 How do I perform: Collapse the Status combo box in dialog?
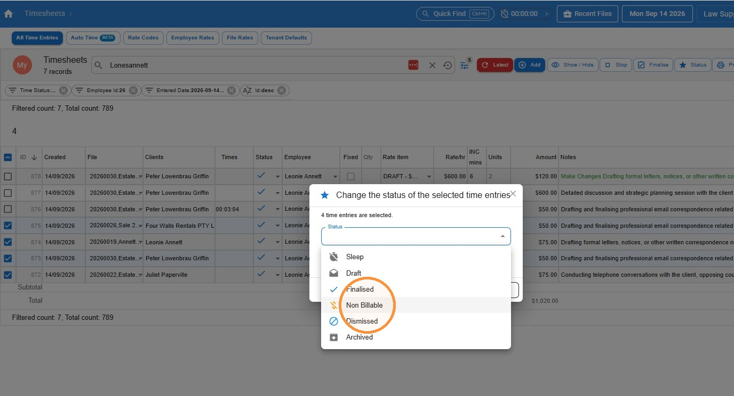pos(502,236)
